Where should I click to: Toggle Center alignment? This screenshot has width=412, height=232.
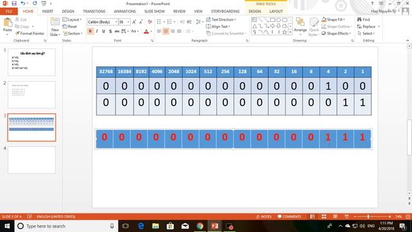[166, 32]
